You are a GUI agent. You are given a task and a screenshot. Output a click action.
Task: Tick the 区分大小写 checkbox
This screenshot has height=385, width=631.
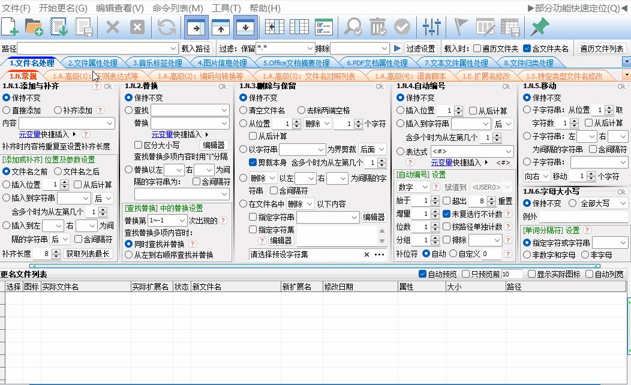[x=139, y=145]
